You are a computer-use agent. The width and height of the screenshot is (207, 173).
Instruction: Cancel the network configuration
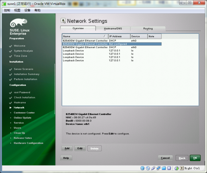click(165, 158)
